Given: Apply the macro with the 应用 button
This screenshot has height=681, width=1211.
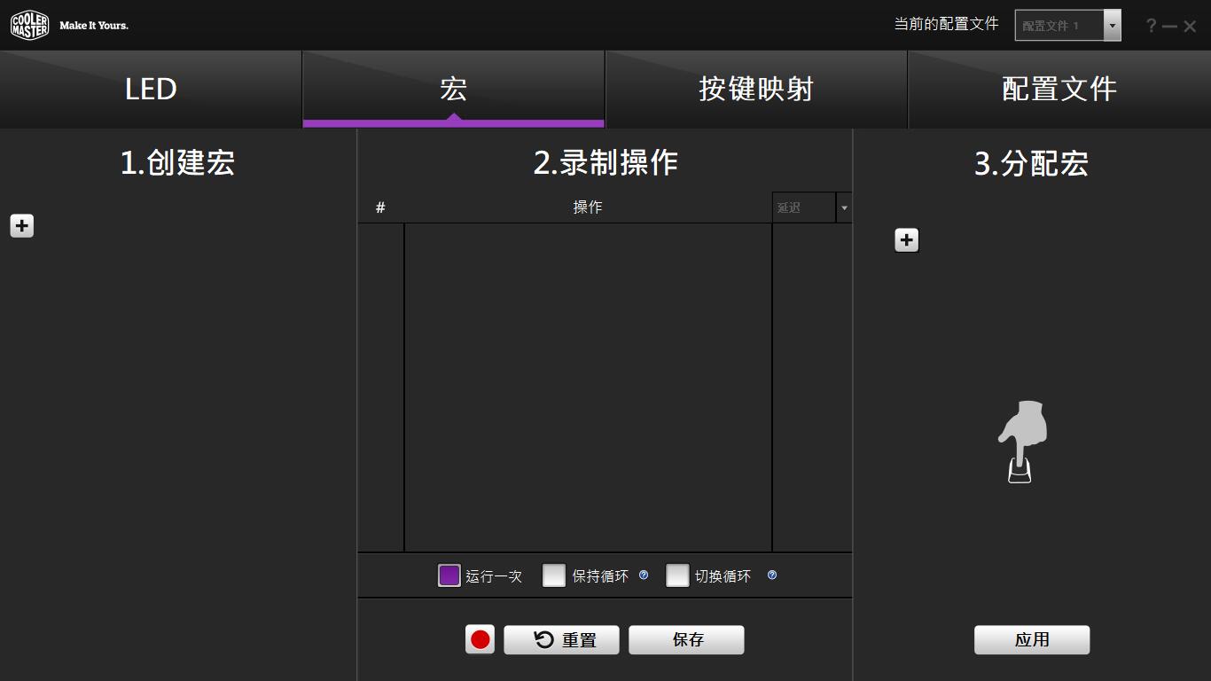Looking at the screenshot, I should (x=1031, y=639).
